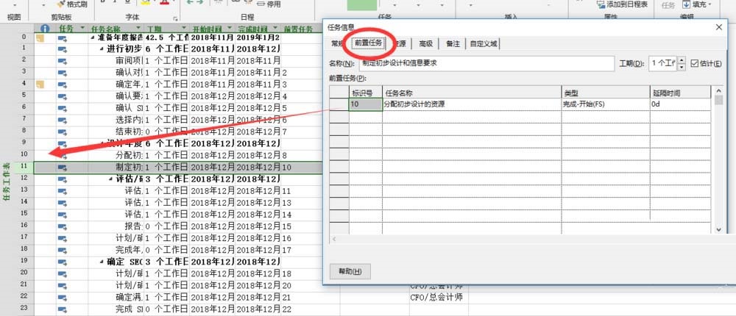736x316 pixels.
Task: Click the task mode icon in row 22
Action: (x=63, y=297)
